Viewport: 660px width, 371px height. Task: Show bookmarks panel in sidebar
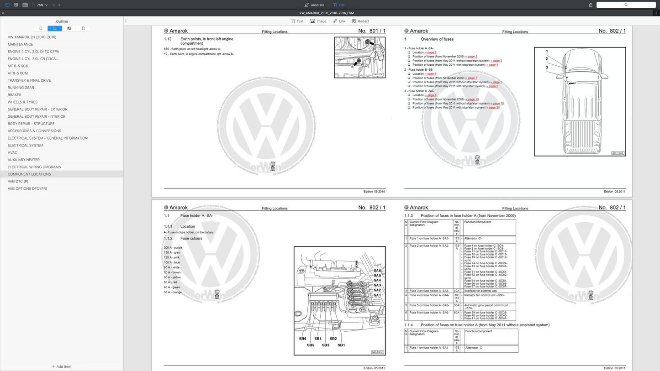pyautogui.click(x=41, y=28)
